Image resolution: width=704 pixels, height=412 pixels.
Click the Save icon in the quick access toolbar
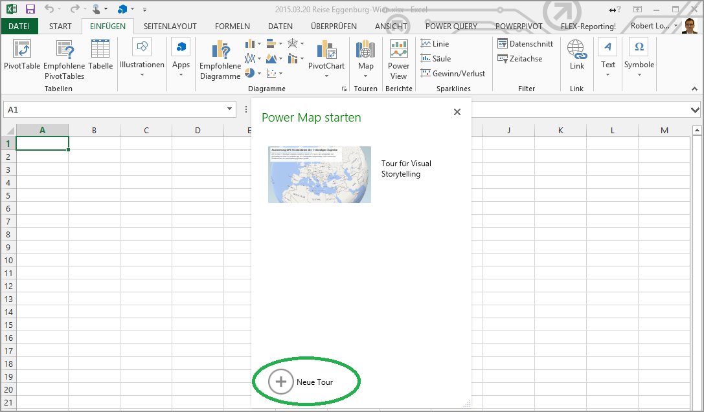pyautogui.click(x=30, y=9)
